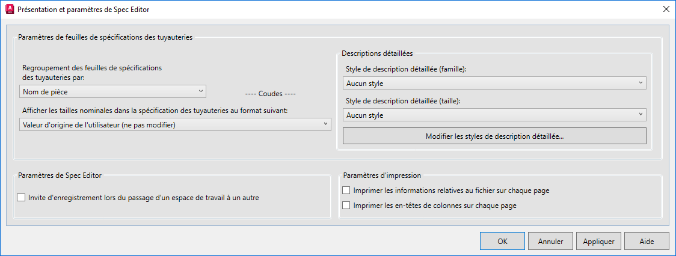The image size is (676, 256).
Task: Click the '---- Coudes ----' label
Action: [271, 94]
